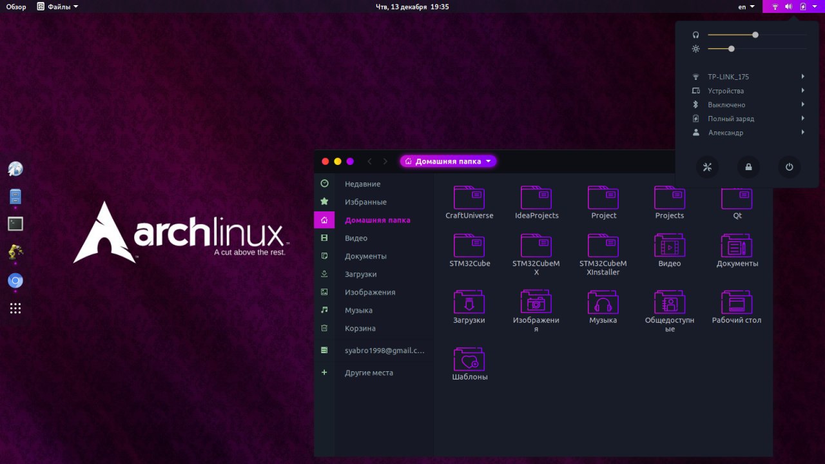Select Избранные in the sidebar
The image size is (825, 464).
point(374,202)
